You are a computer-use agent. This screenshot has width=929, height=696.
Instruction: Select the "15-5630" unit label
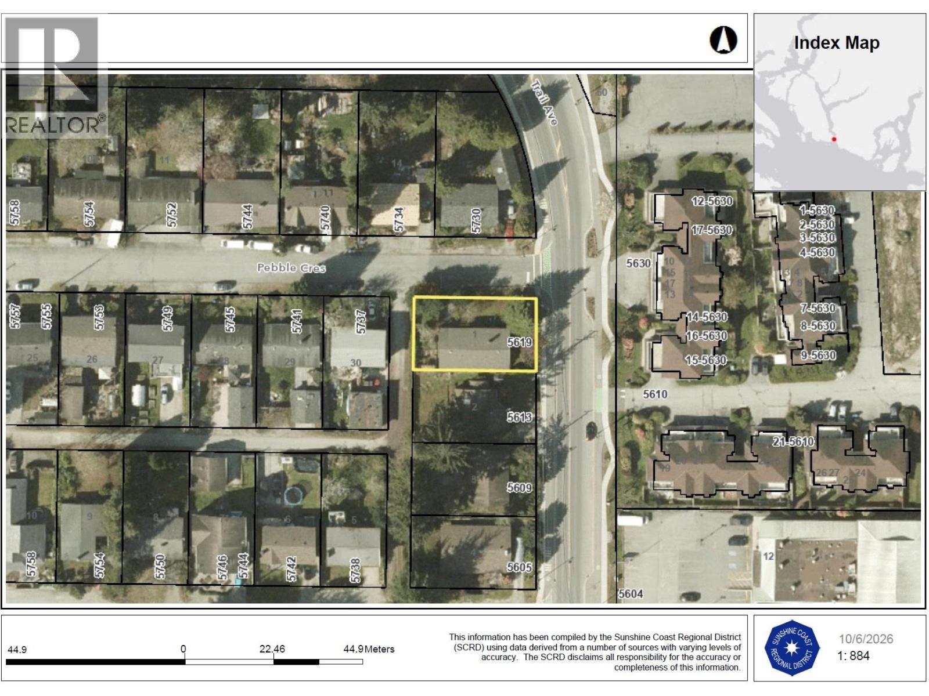(x=706, y=360)
